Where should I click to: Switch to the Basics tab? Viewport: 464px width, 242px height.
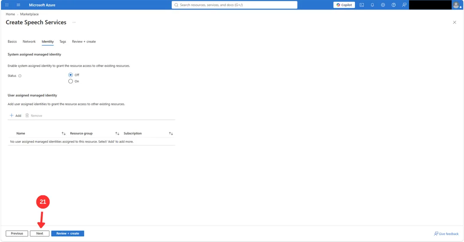coord(12,41)
